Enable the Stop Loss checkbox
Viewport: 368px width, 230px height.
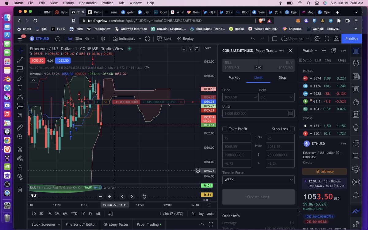coord(292,129)
